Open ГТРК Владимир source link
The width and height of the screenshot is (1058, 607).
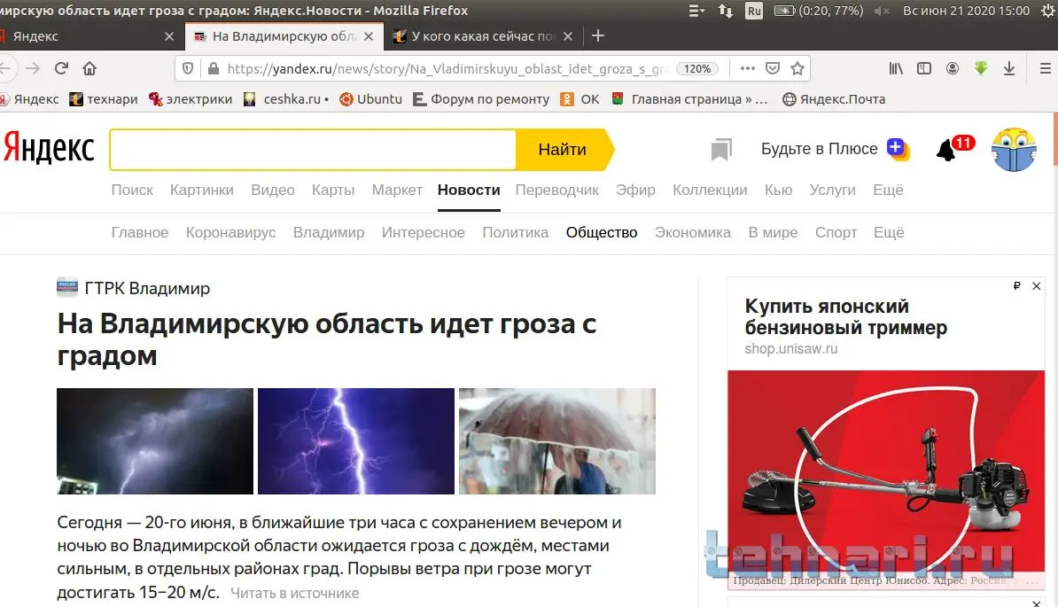tap(134, 288)
